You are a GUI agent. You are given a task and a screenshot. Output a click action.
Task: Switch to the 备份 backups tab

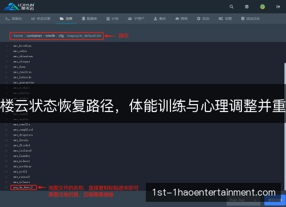click(160, 18)
